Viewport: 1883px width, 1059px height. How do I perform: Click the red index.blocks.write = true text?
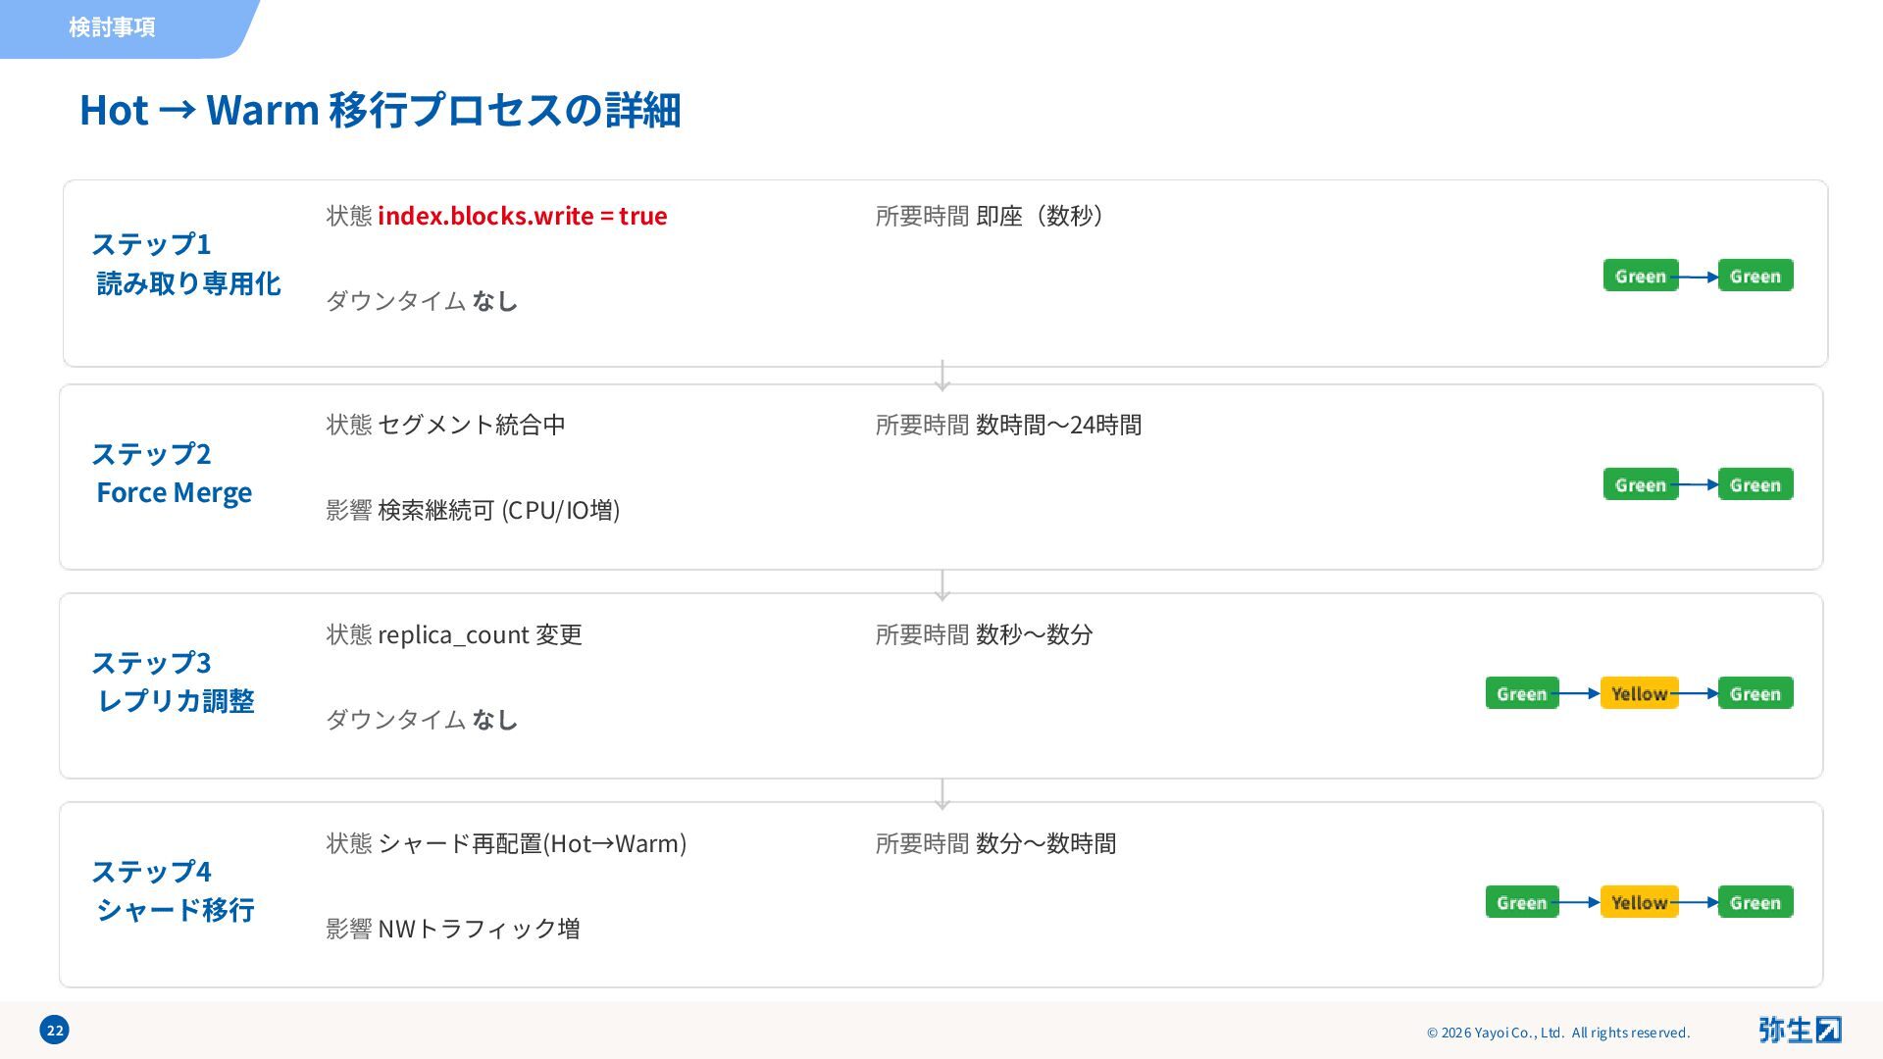[x=522, y=216]
